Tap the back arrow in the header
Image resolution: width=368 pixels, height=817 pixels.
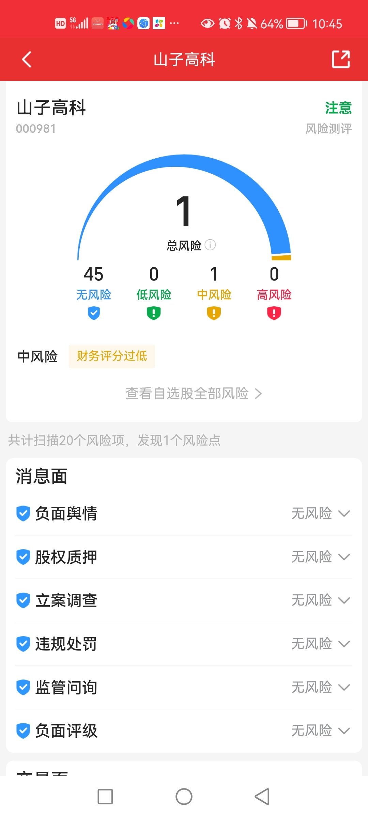click(27, 59)
